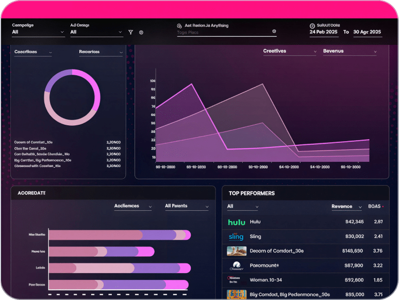
Task: Click the search icon in search bar
Action: (179, 26)
